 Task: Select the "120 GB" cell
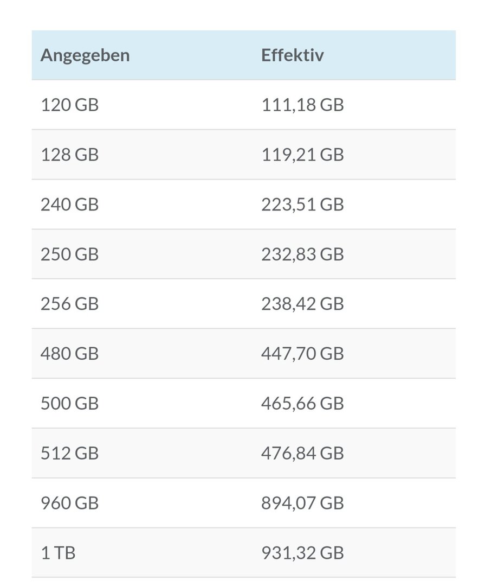(70, 105)
